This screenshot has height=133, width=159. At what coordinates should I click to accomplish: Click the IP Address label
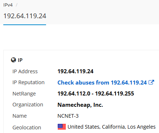click(25, 71)
